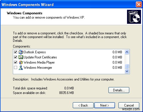Click the 0.0 MB size of Outlook Express
The image size is (143, 112).
117,52
